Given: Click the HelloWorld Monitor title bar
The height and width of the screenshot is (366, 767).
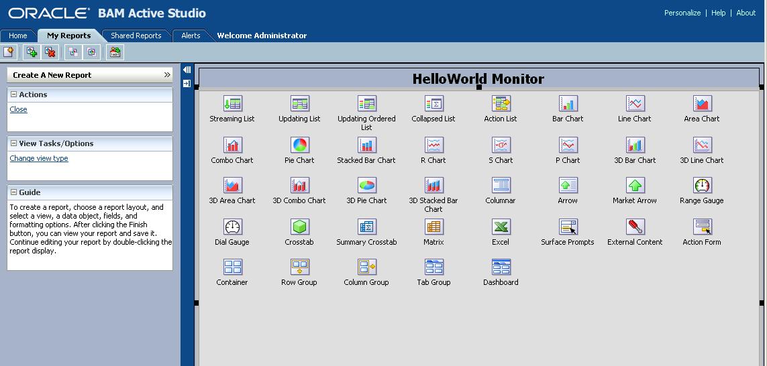Looking at the screenshot, I should click(x=478, y=79).
